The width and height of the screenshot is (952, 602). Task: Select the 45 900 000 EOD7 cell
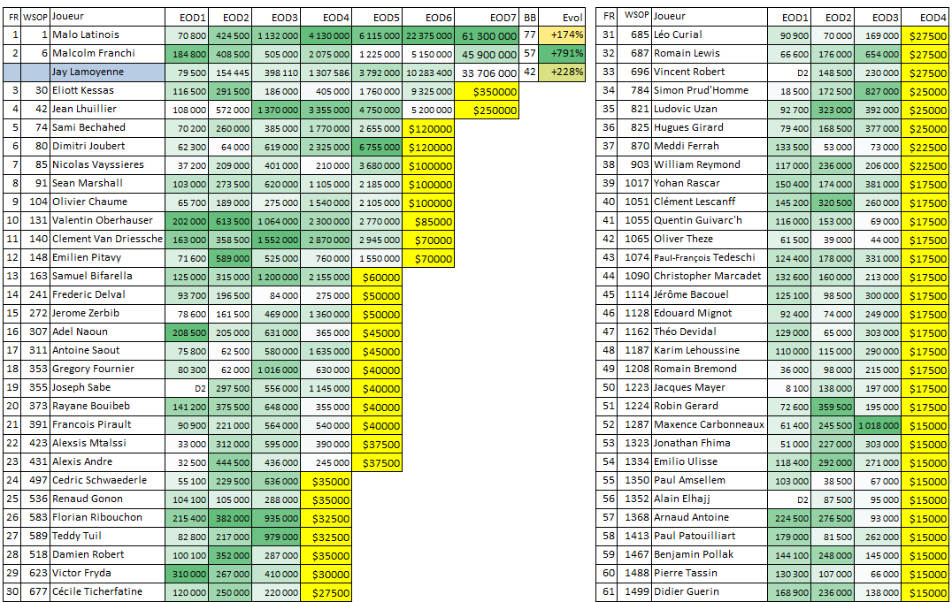click(x=487, y=54)
